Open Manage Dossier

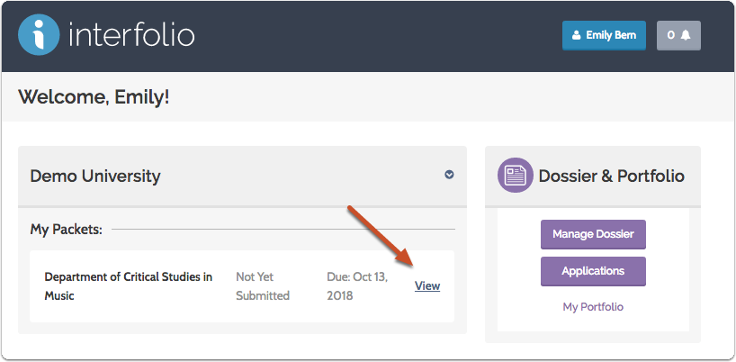593,234
